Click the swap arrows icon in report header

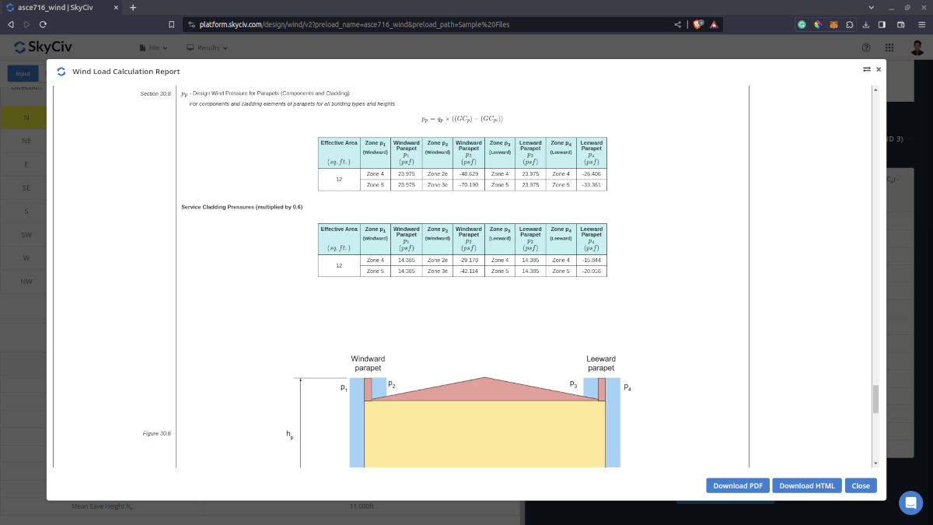(866, 69)
